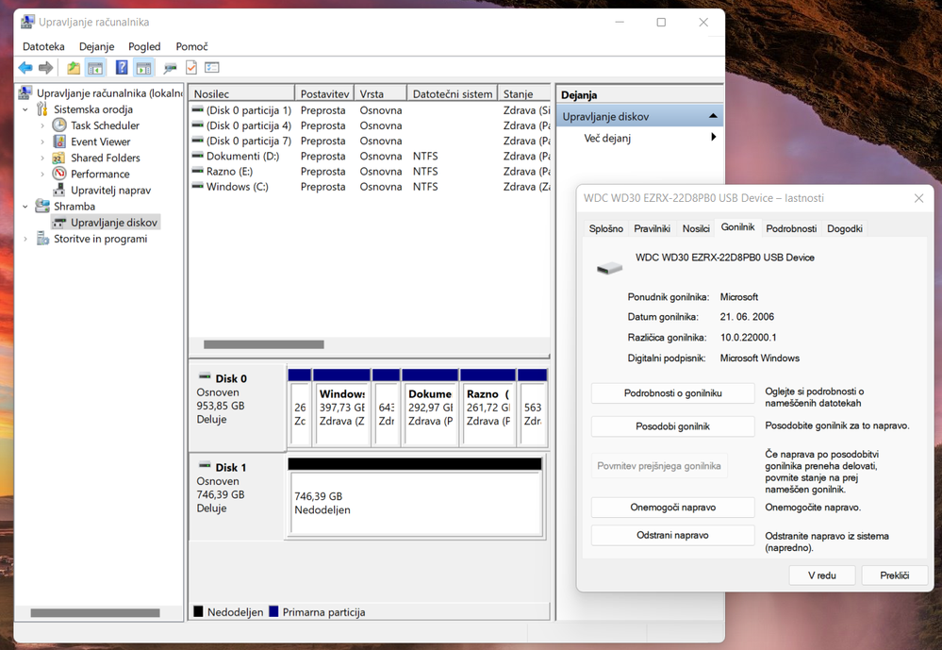
Task: Toggle the console tree show/hide button
Action: 95,68
